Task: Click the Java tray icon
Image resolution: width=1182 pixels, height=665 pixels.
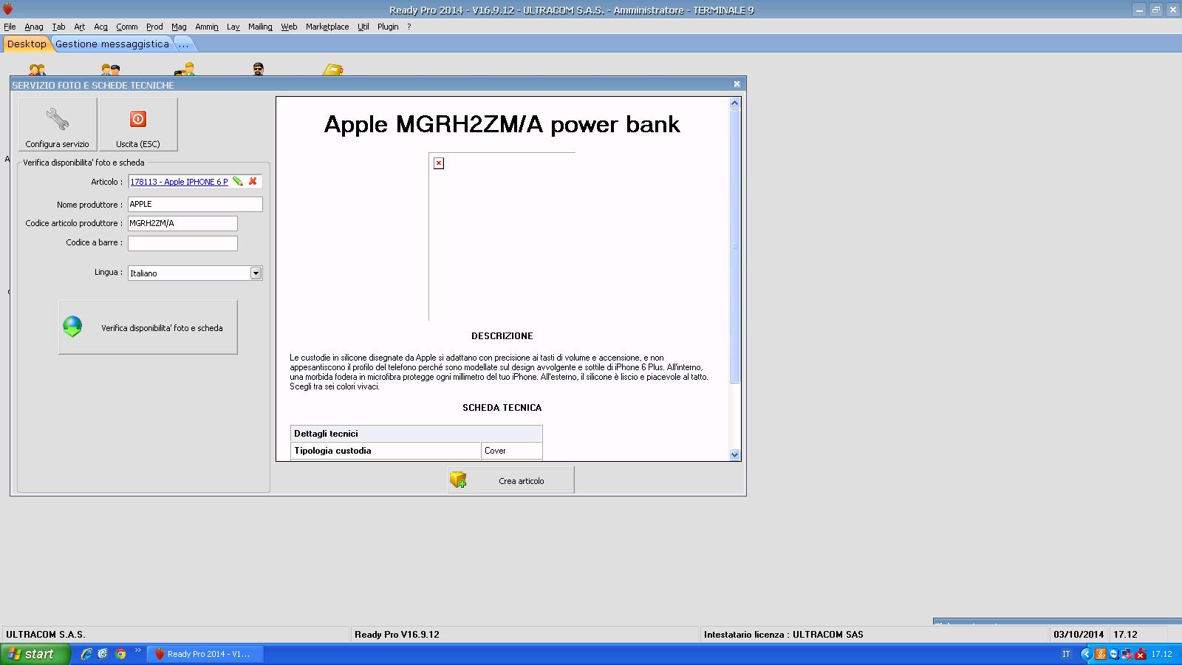Action: 1101,654
